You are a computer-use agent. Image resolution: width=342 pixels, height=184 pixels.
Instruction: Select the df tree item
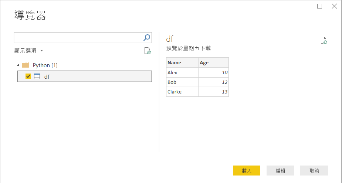coord(47,76)
